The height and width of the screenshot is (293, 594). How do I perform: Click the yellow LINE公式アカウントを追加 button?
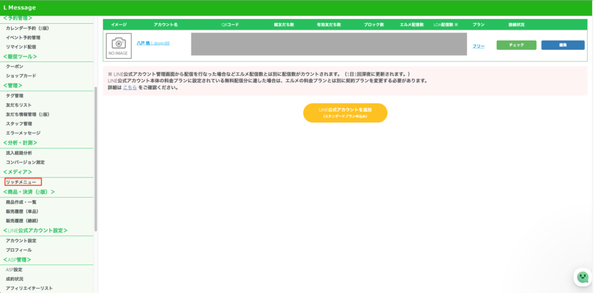click(x=345, y=113)
